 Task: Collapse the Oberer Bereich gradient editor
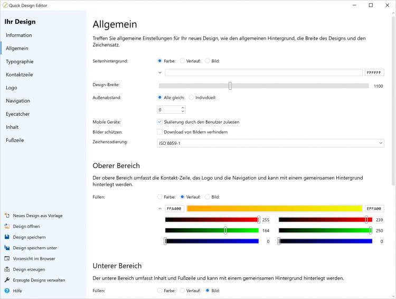(160, 209)
